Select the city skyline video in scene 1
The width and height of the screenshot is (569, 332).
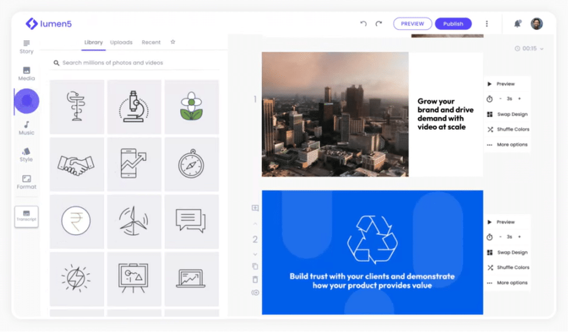click(335, 115)
